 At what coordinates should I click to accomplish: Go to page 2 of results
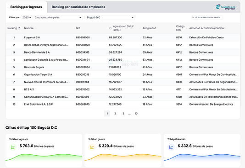pos(115,114)
